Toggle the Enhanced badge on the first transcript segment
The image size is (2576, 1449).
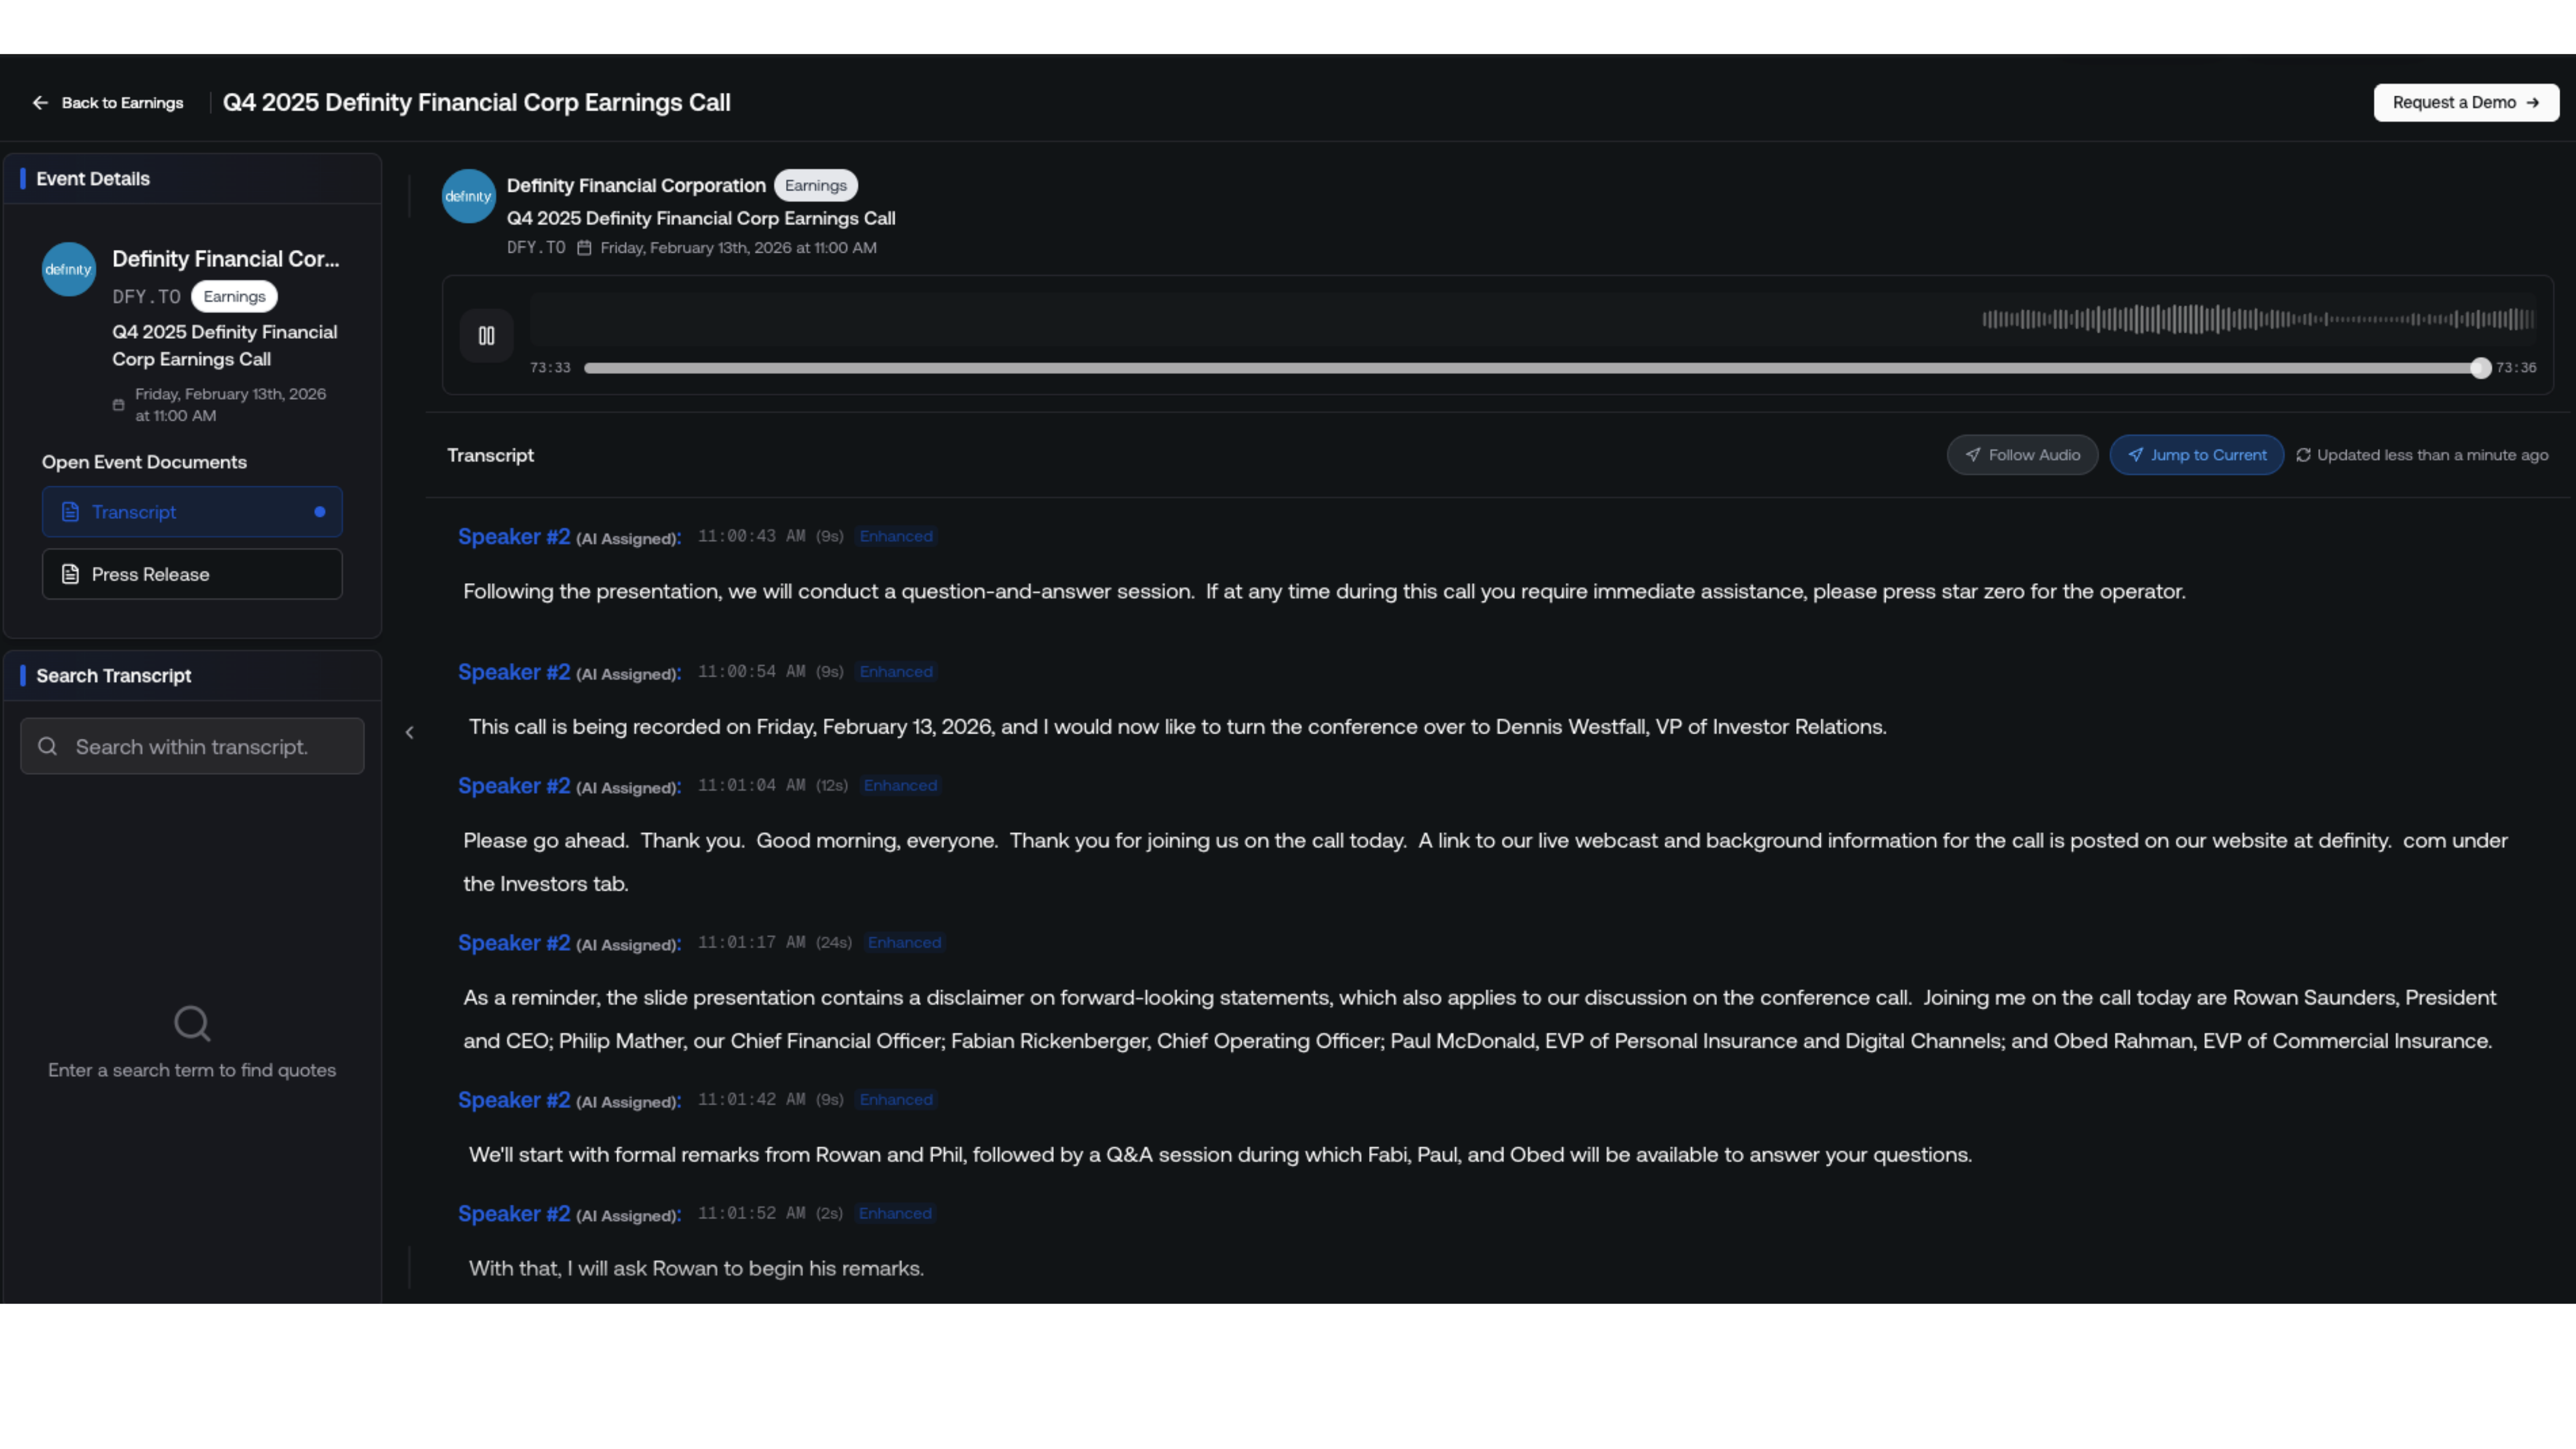click(895, 536)
